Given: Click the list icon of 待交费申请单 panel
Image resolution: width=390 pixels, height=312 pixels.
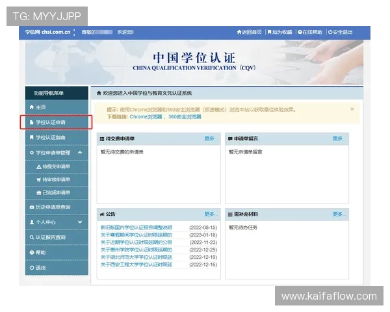Looking at the screenshot, I should click(102, 139).
